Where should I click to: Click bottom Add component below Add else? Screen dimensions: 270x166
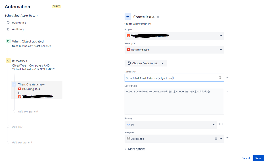coord(22,143)
